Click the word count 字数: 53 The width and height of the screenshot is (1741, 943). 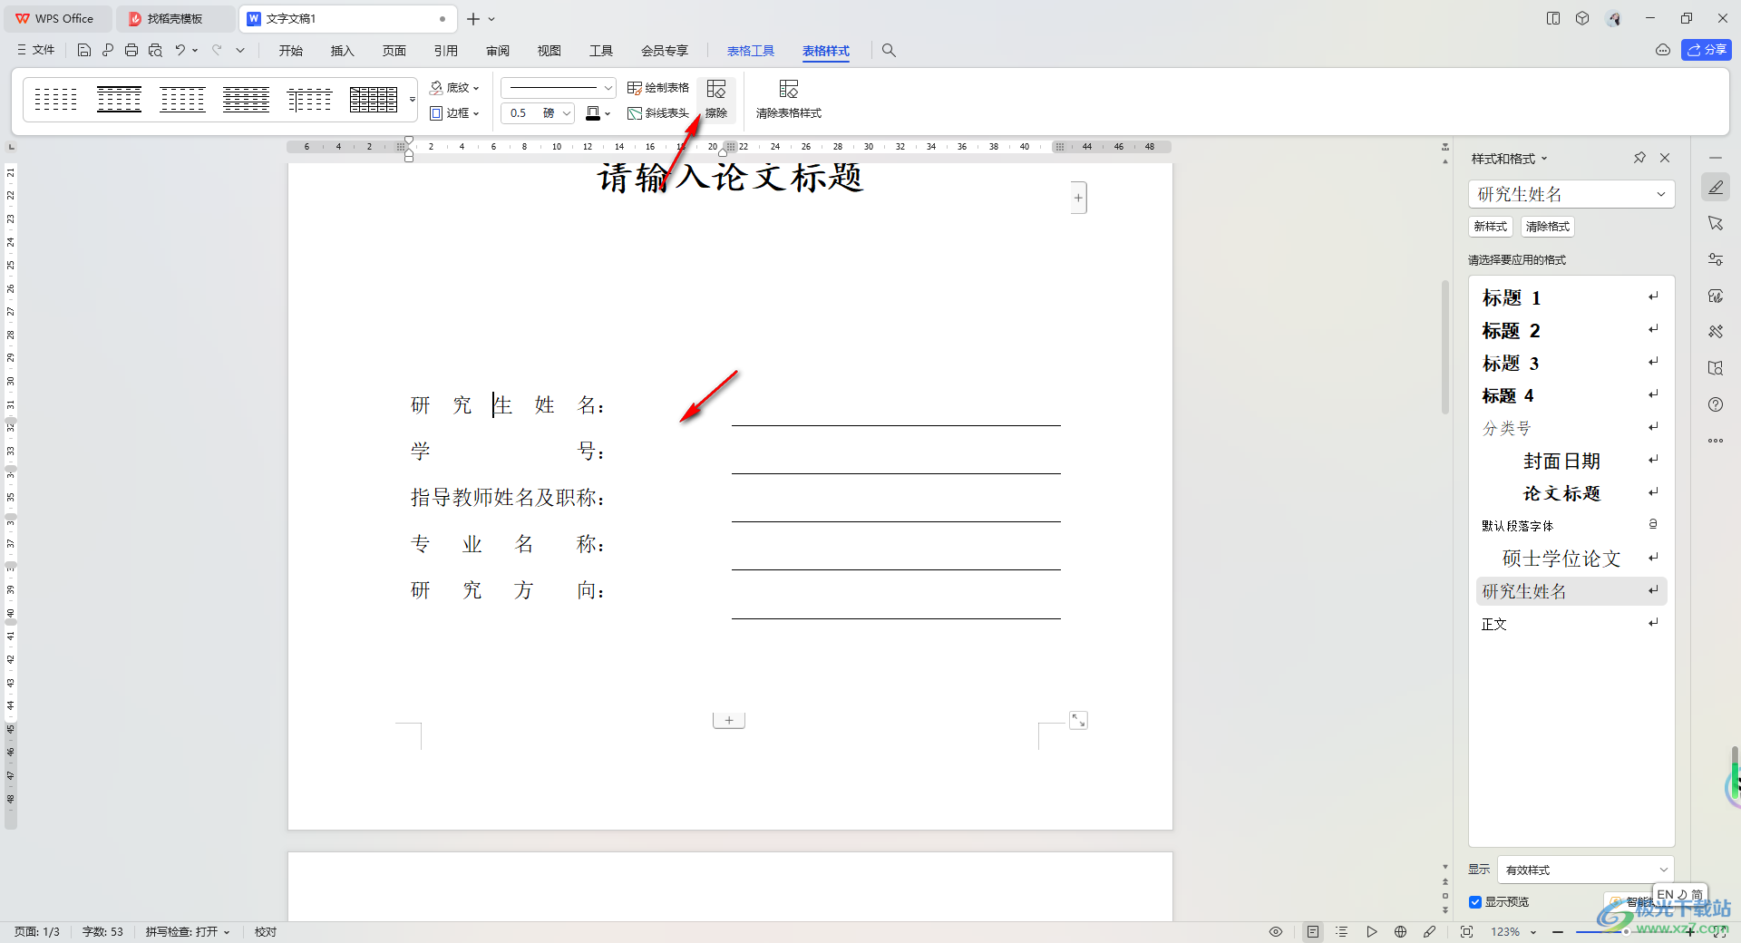click(x=102, y=931)
